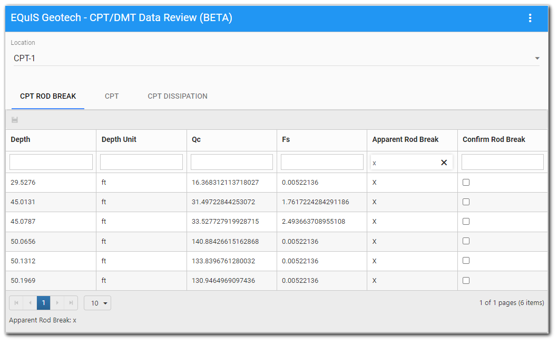Image resolution: width=558 pixels, height=343 pixels.
Task: Click inside the Qc filter input field
Action: tap(231, 161)
